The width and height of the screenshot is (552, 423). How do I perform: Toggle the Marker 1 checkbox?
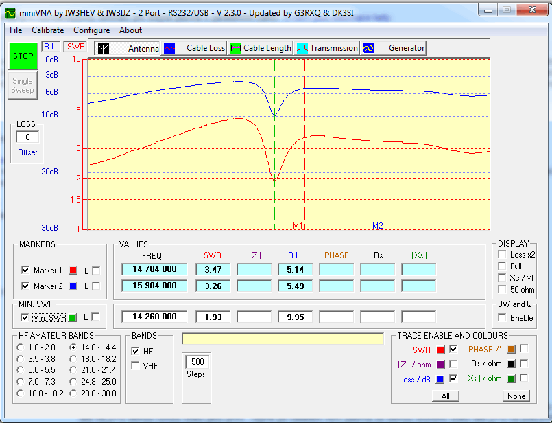pyautogui.click(x=26, y=270)
